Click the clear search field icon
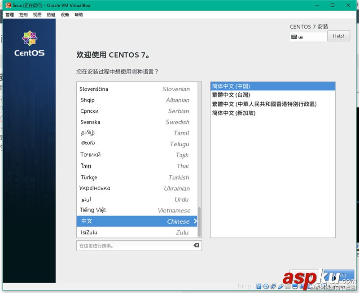 click(x=196, y=245)
